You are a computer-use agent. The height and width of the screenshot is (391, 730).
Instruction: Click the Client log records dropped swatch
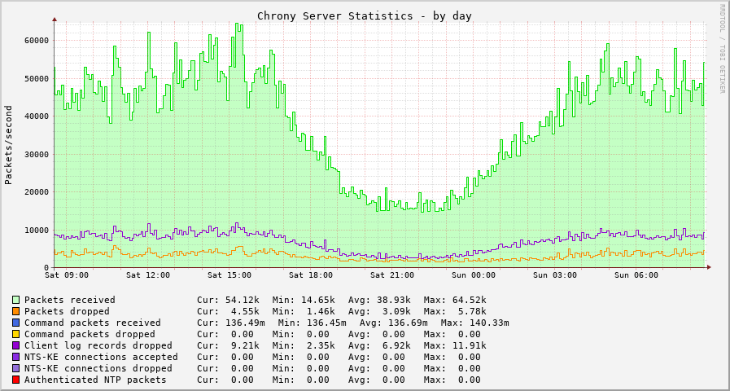(x=16, y=346)
